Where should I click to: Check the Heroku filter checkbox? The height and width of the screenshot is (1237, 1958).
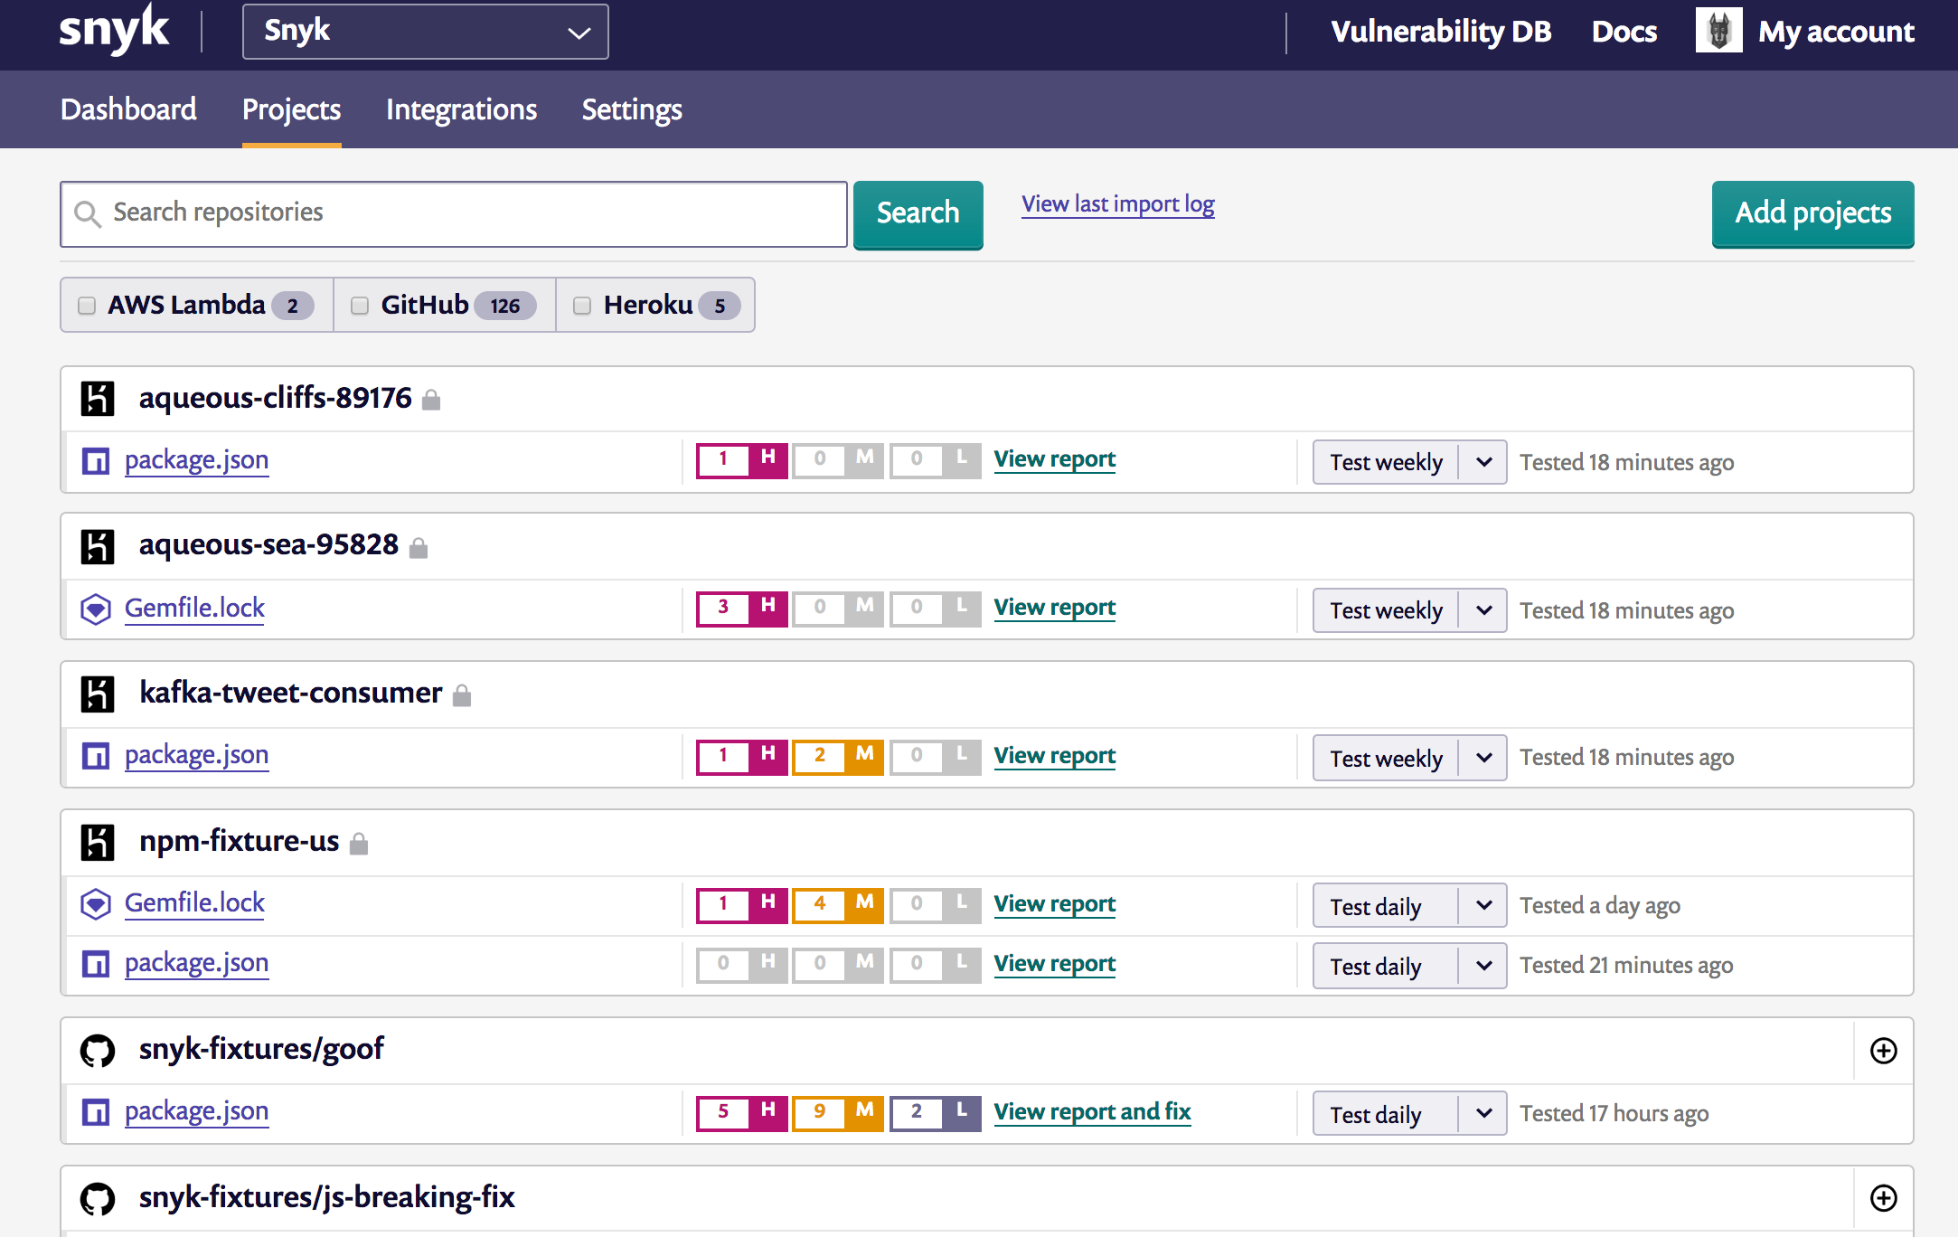point(582,306)
